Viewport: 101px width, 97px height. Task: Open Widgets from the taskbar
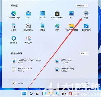44,94
